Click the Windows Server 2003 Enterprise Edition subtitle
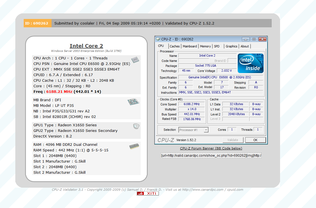Image resolution: width=316 pixels, height=208 pixels. [x=86, y=51]
